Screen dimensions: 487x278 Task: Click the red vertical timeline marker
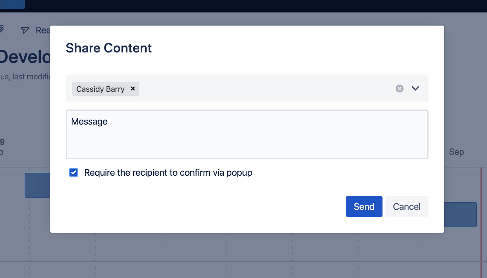click(481, 223)
